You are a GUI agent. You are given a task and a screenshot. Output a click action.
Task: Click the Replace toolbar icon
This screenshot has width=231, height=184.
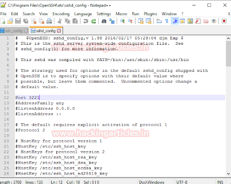coord(112,21)
